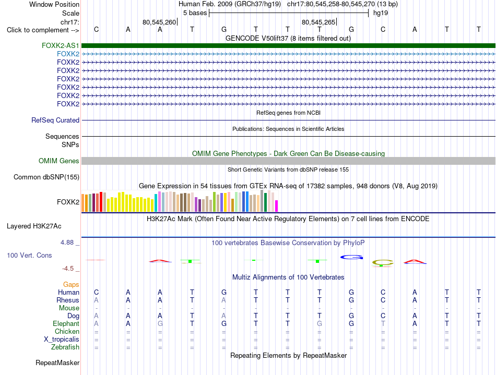Click the 100 Vert. Cons label
Viewport: 496px width, 375px height.
point(29,255)
